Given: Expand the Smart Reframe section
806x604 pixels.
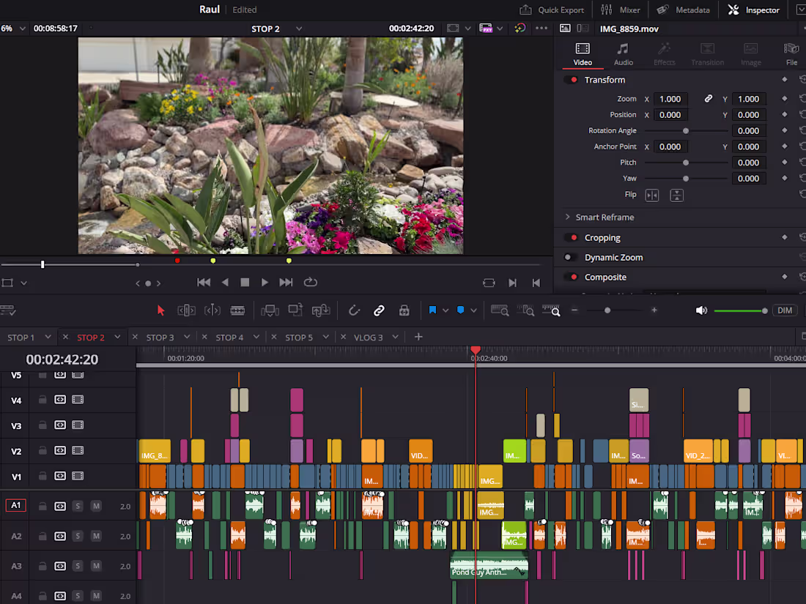Looking at the screenshot, I should pos(568,217).
